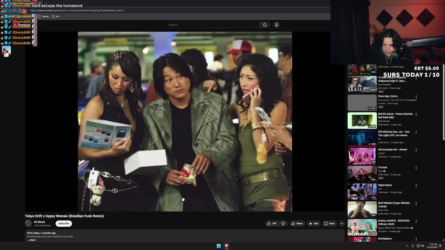Open Disco Rap (Echo) gray thumbnail

362,102
